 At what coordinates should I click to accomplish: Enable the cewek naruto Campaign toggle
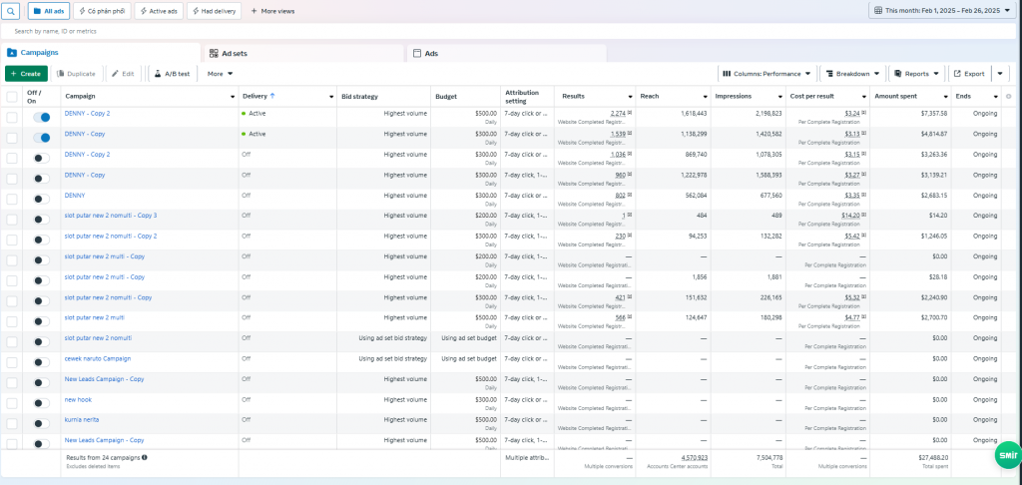tap(41, 362)
